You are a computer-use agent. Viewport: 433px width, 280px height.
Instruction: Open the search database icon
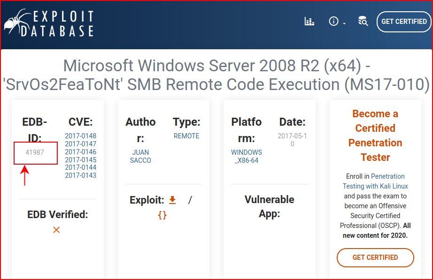363,21
